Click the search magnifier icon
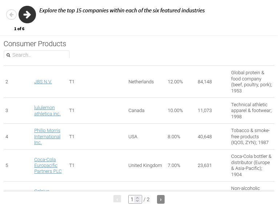278x211 pixels. click(8, 55)
